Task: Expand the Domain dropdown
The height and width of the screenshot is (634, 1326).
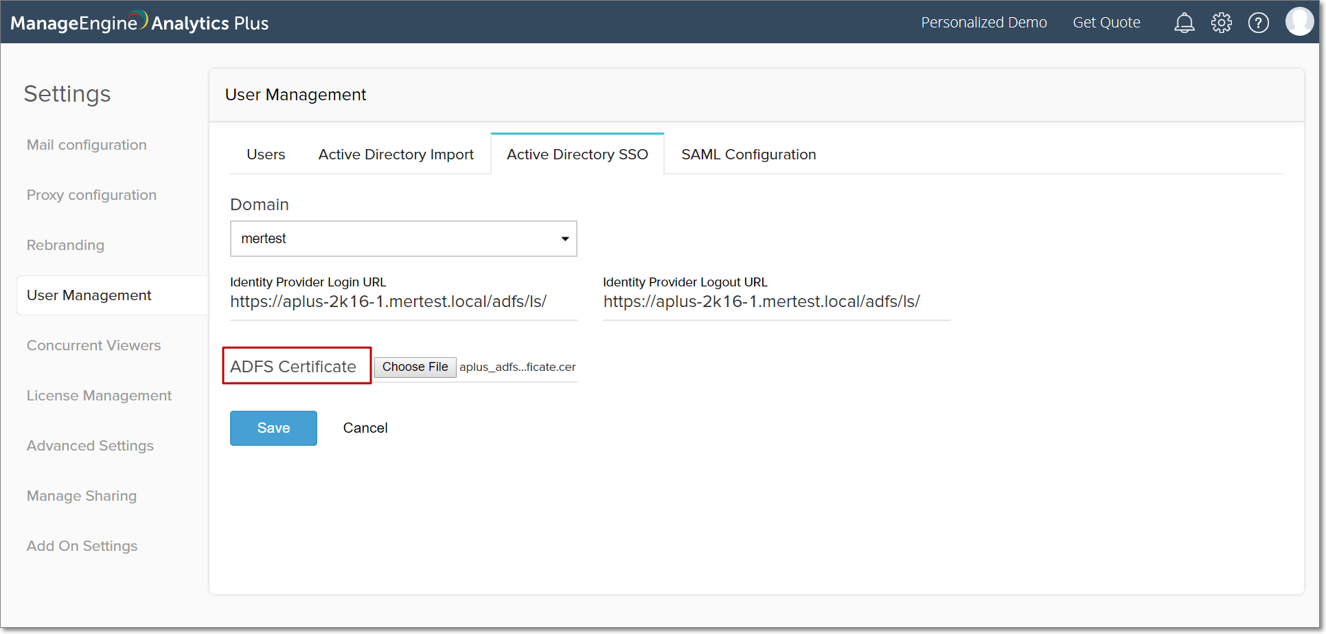Action: pos(403,238)
